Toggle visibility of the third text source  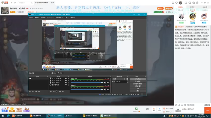point(66,83)
